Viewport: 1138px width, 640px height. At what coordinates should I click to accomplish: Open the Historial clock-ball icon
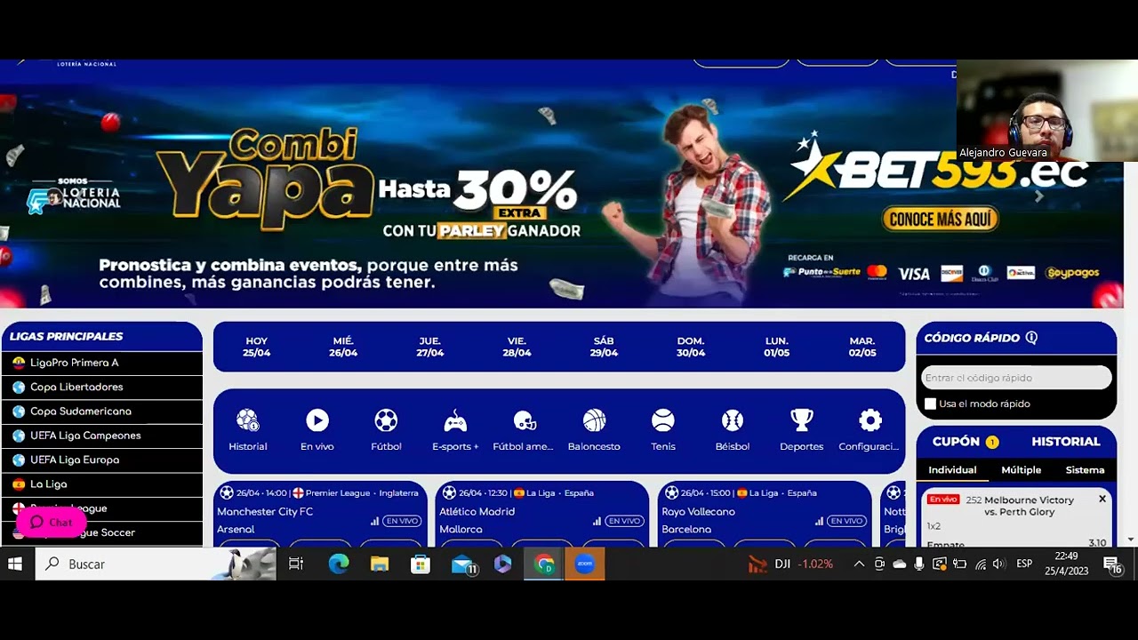(247, 420)
